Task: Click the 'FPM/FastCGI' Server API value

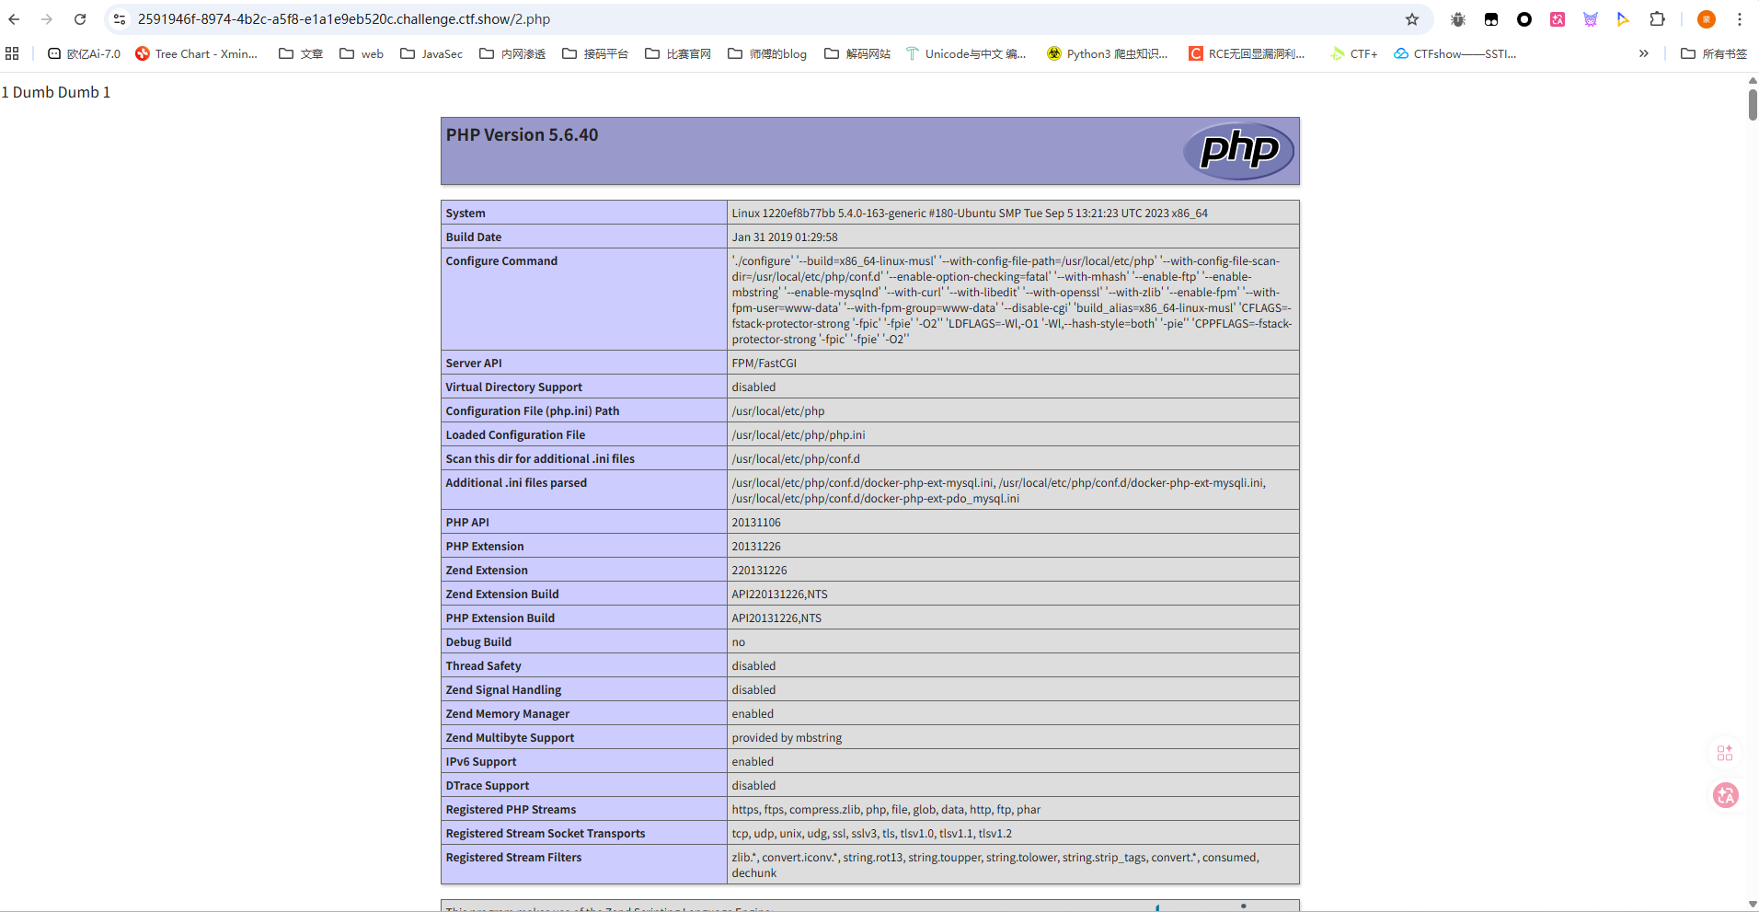Action: point(765,363)
